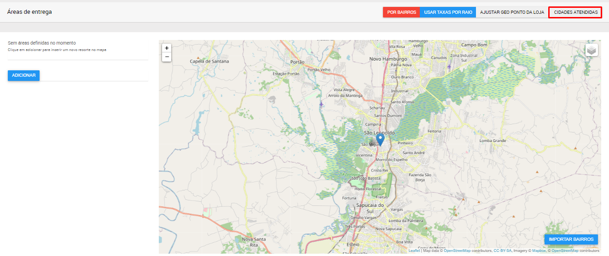Click the Arroio da Manteiga map label
This screenshot has height=256, width=609.
[x=345, y=95]
